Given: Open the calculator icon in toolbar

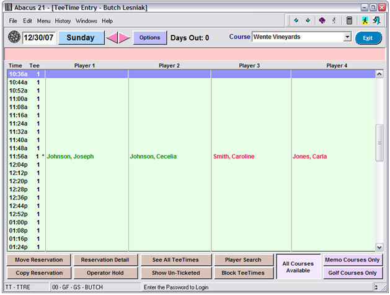Looking at the screenshot, I should pos(350,20).
